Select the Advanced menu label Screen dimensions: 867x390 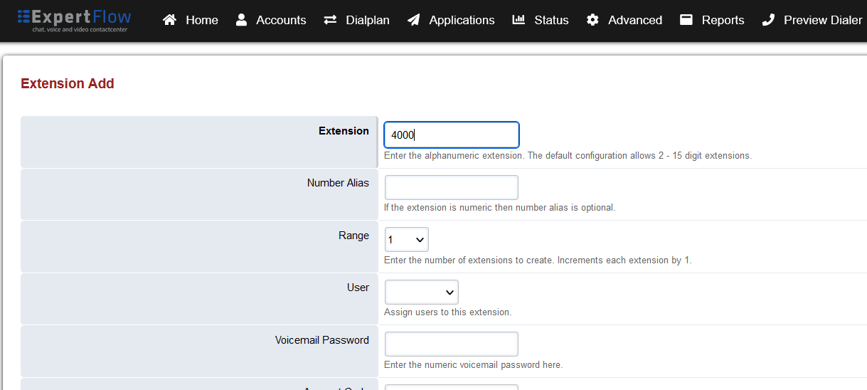tap(635, 20)
